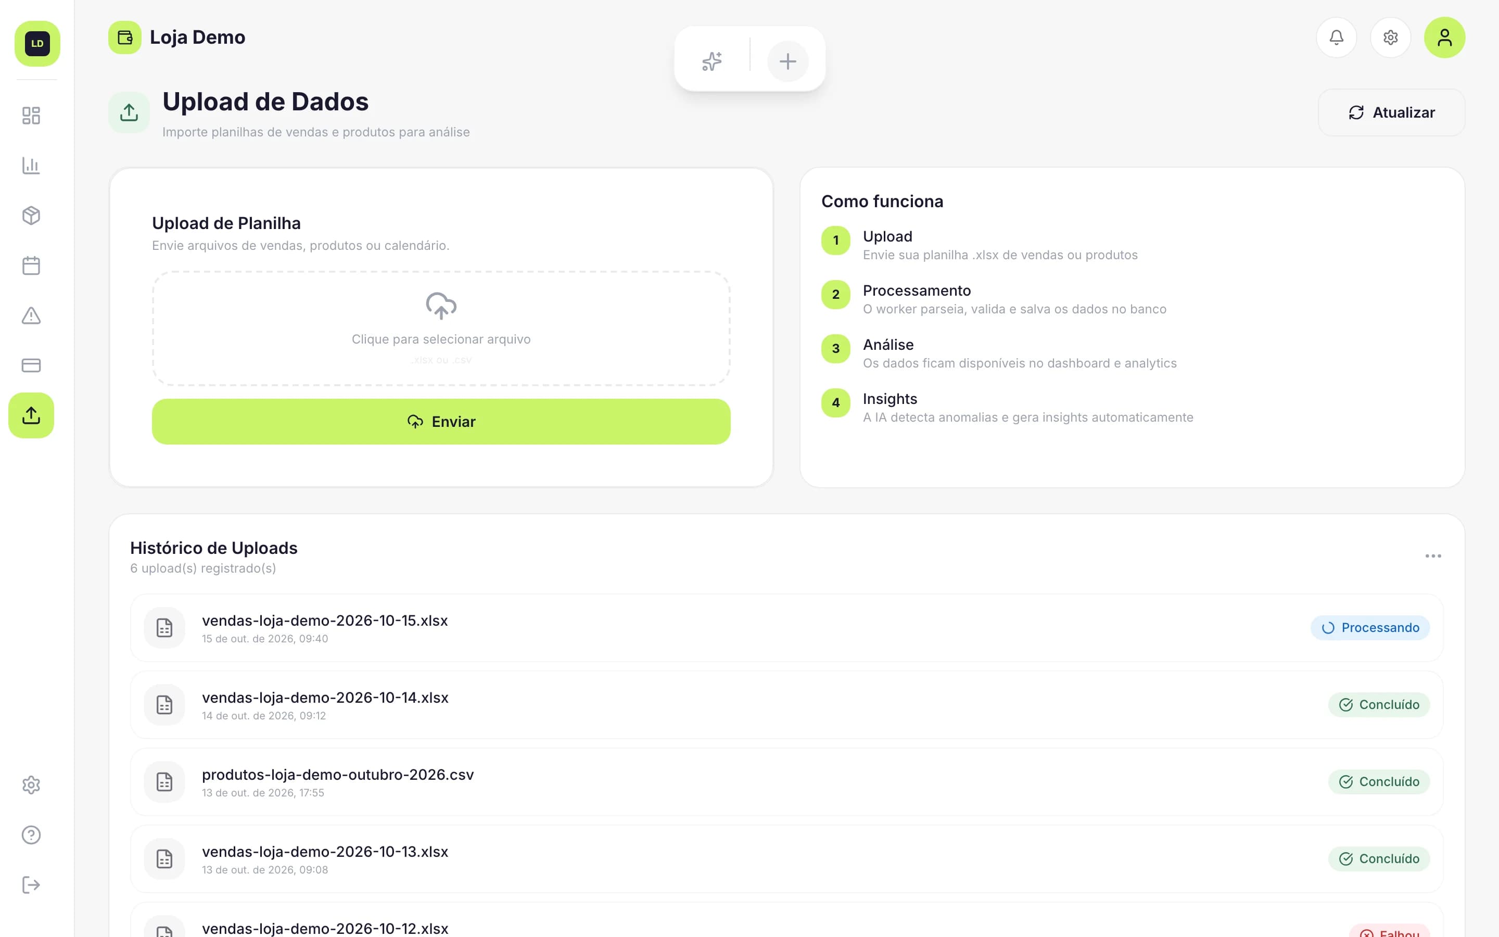The image size is (1499, 937).
Task: Select the vendas-loja-demo-2026-10-12.xlsx row
Action: [x=786, y=920]
